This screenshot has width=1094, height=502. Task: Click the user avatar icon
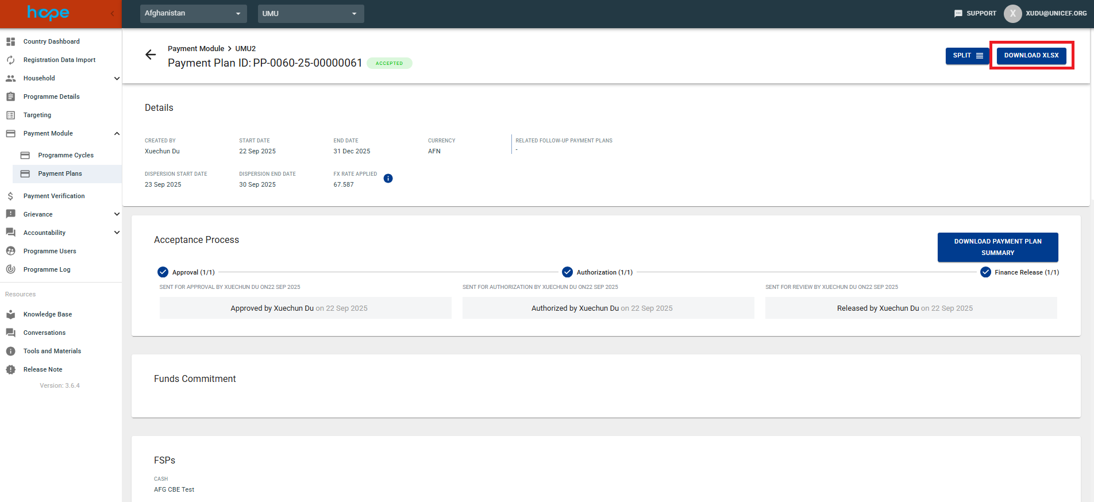pos(1012,13)
